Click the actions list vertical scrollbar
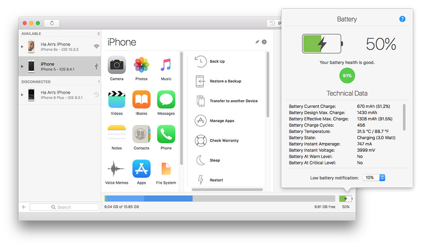This screenshot has height=247, width=423. point(267,85)
